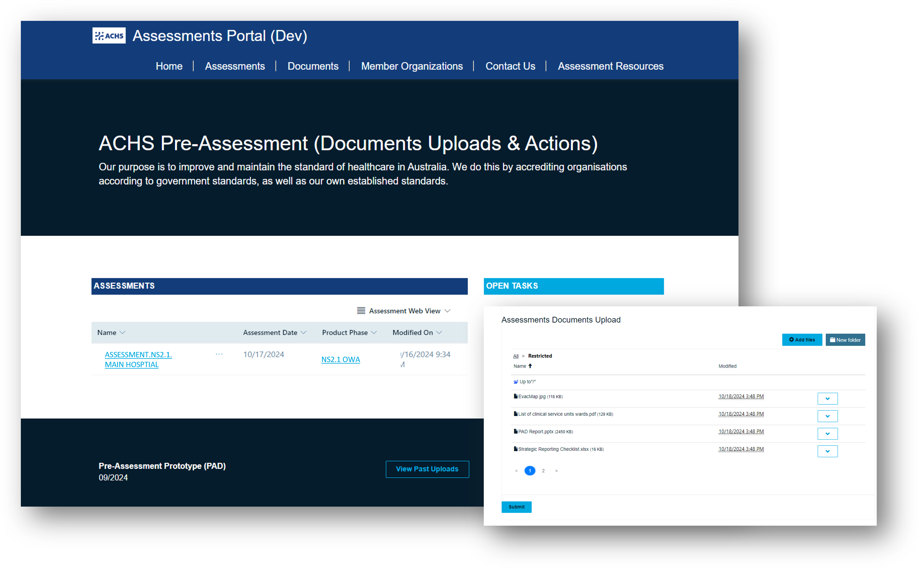Image resolution: width=919 pixels, height=568 pixels.
Task: Go to the next page of uploads
Action: pos(556,471)
